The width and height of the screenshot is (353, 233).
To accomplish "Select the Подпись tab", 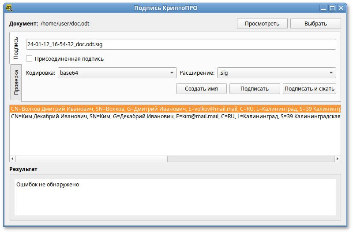I will [15, 48].
